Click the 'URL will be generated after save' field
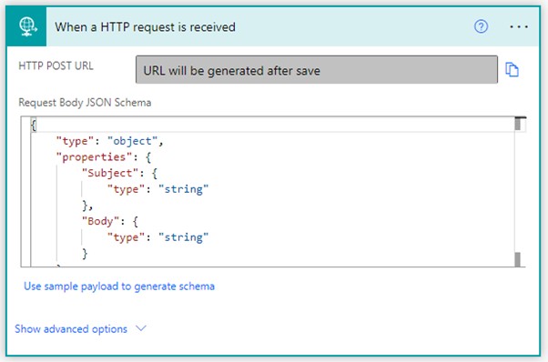Viewport: 548px width, 362px height. click(x=316, y=69)
